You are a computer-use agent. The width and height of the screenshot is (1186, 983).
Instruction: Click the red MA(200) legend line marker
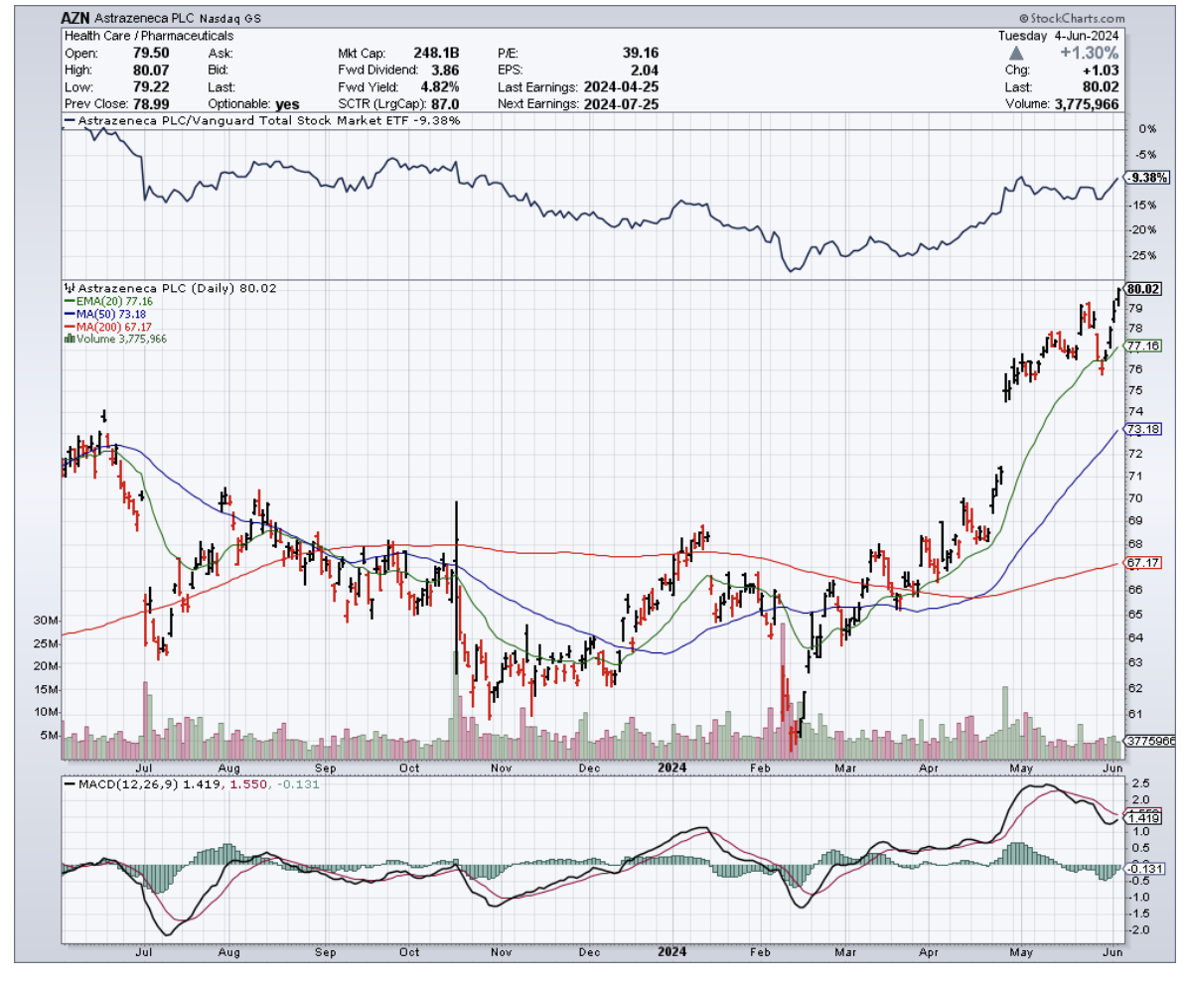click(66, 327)
